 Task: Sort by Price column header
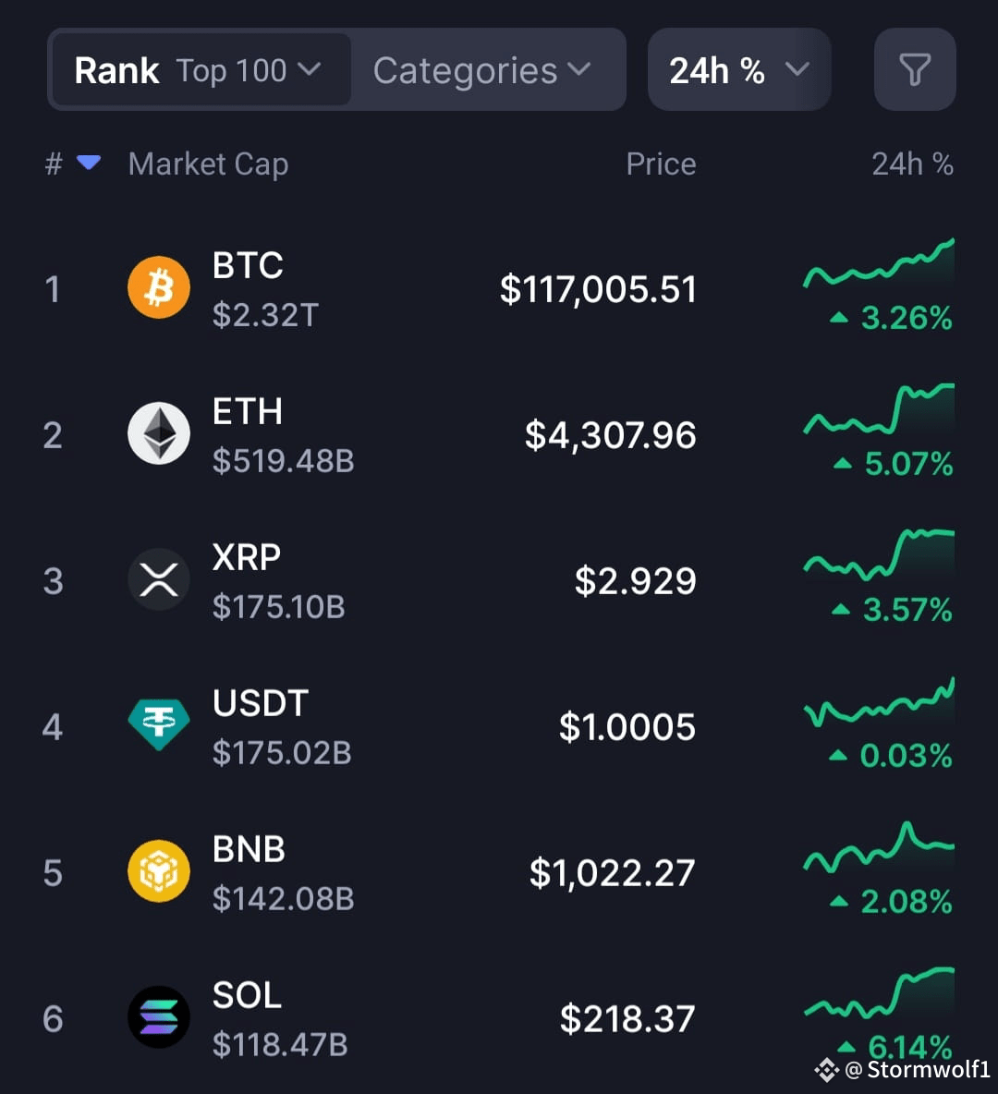click(661, 164)
